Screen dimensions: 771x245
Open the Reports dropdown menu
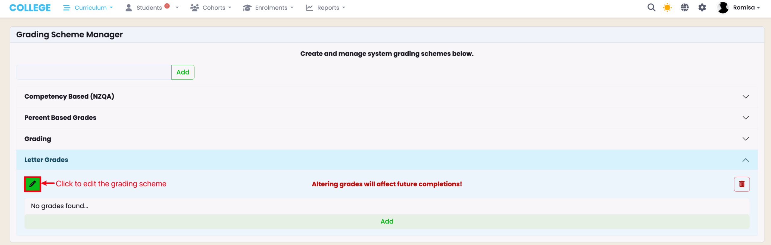(325, 8)
